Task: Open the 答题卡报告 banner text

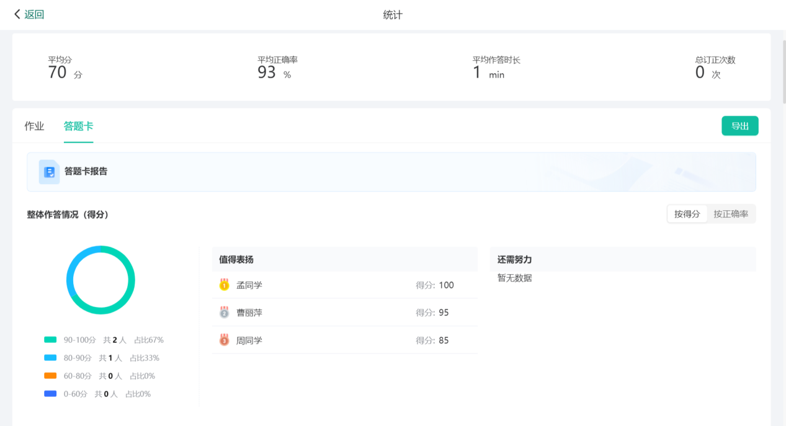Action: pyautogui.click(x=86, y=171)
